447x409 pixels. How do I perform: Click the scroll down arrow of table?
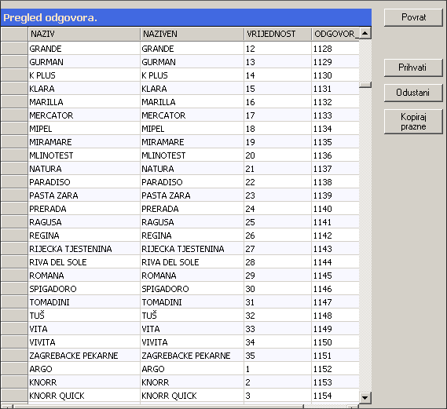click(365, 397)
